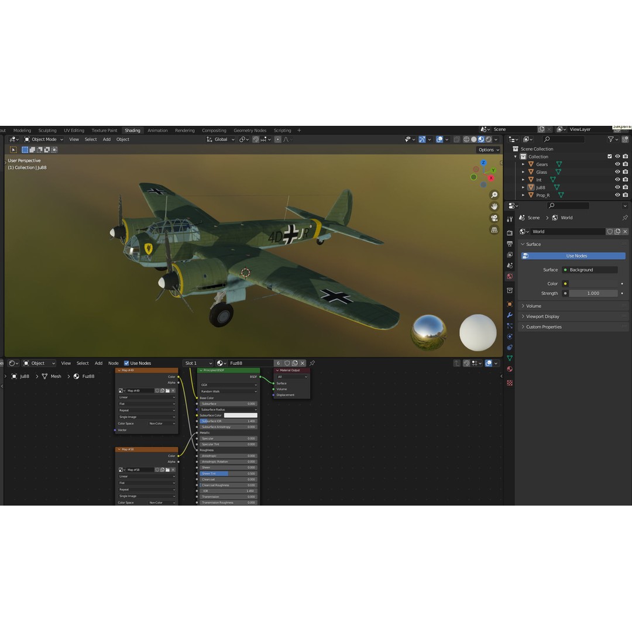This screenshot has width=632, height=632.
Task: Open the Node menu in node editor
Action: click(x=114, y=363)
